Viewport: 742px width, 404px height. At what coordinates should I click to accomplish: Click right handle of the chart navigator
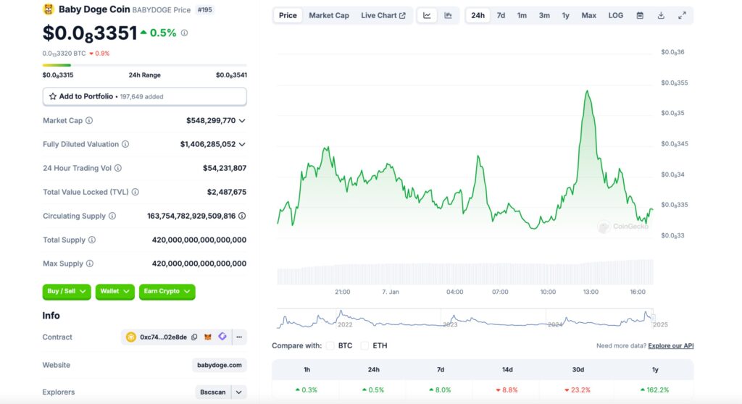tap(653, 318)
